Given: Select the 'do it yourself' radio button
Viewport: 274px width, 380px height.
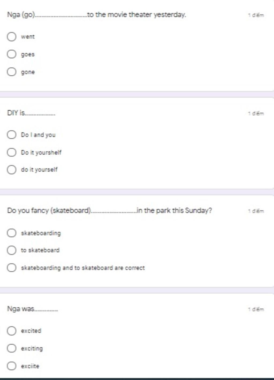Looking at the screenshot, I should pyautogui.click(x=12, y=169).
